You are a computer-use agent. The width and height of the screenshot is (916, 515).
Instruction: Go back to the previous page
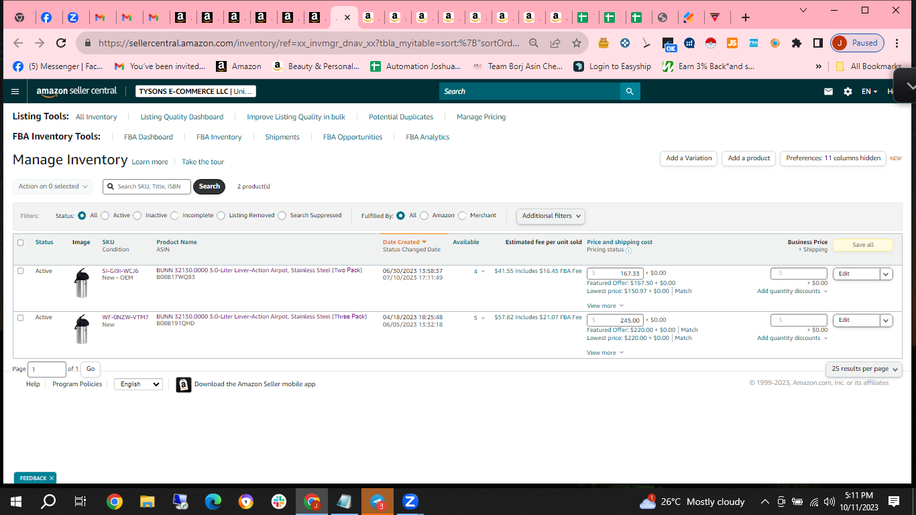pos(18,43)
